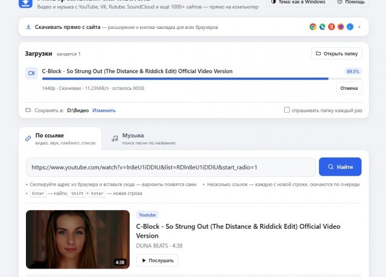The height and width of the screenshot is (277, 386).
Task: Click the blue download app logo
Action: [x=25, y=4]
